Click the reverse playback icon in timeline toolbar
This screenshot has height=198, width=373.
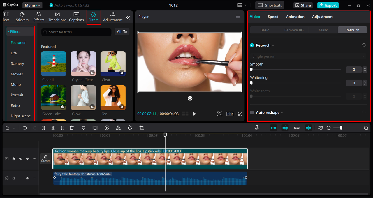pyautogui.click(x=107, y=128)
